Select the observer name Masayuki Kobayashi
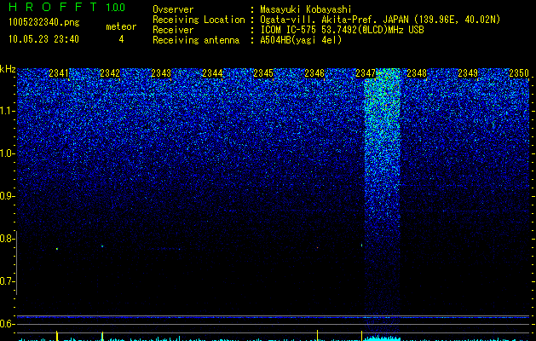 coord(306,9)
